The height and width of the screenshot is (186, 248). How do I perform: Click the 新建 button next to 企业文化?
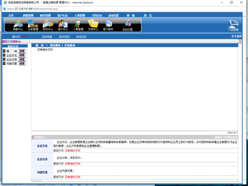point(22,55)
